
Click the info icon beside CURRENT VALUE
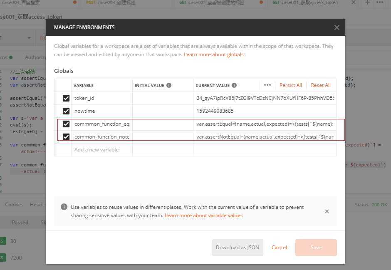234,85
